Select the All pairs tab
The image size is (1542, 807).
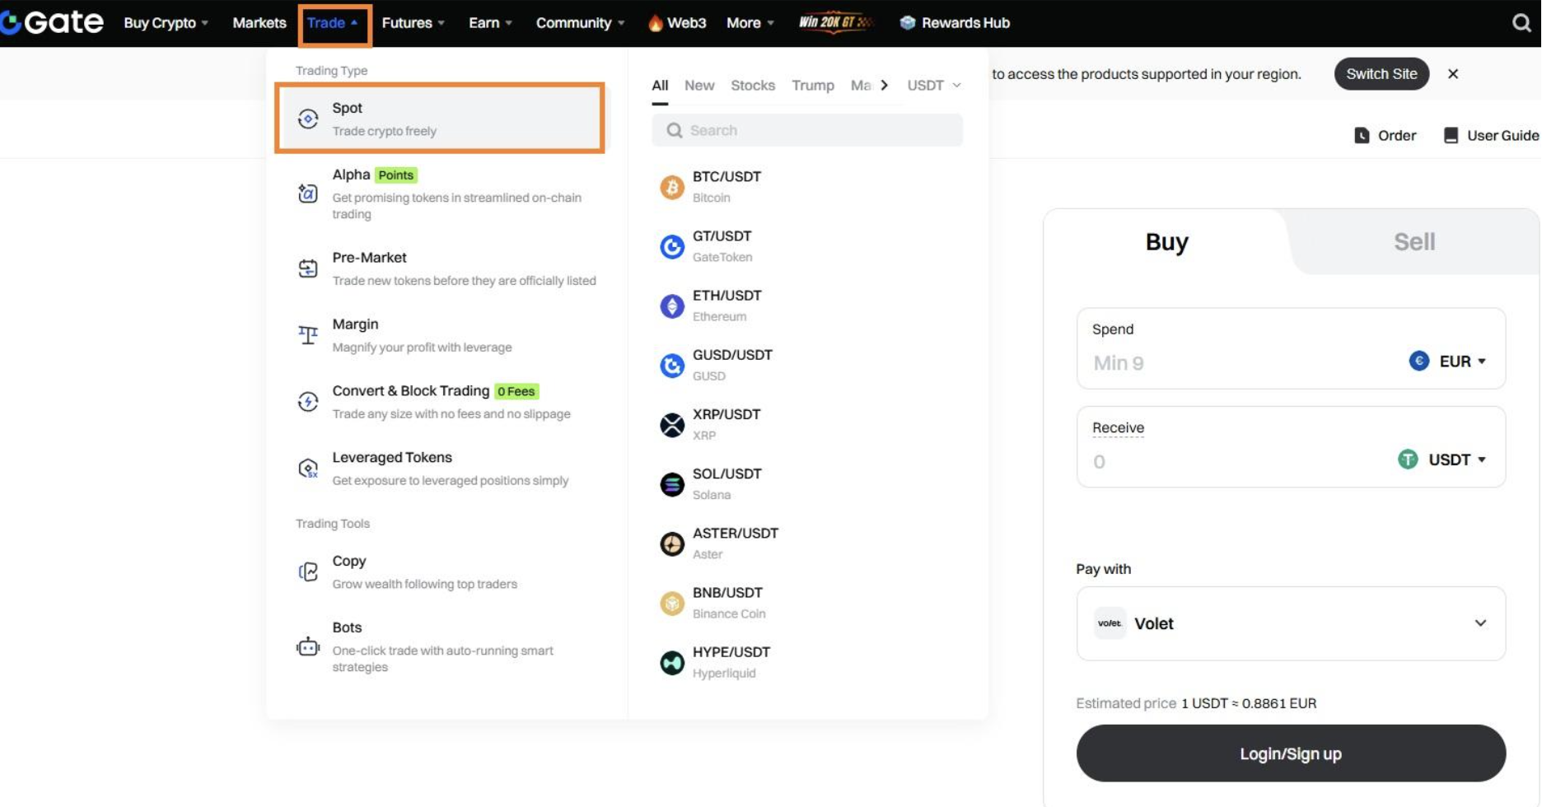tap(660, 86)
